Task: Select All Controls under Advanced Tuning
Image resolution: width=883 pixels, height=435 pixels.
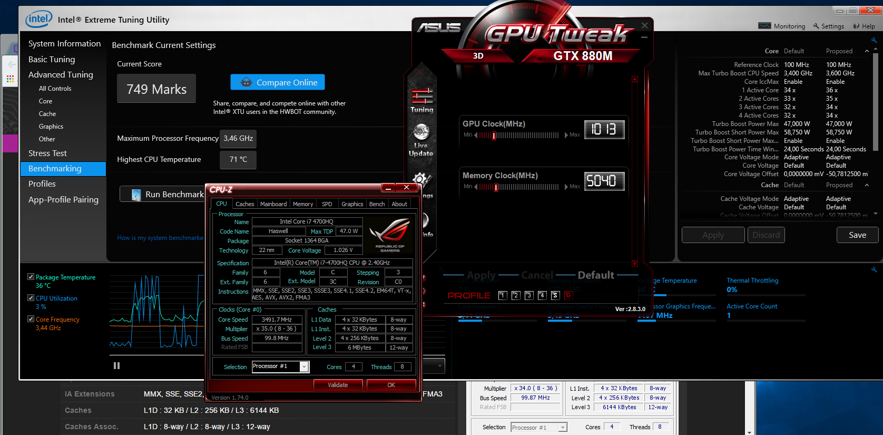Action: 55,89
